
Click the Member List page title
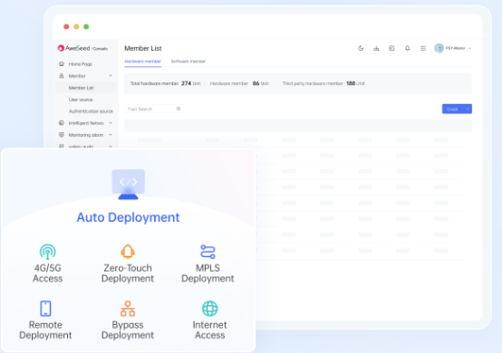(143, 48)
